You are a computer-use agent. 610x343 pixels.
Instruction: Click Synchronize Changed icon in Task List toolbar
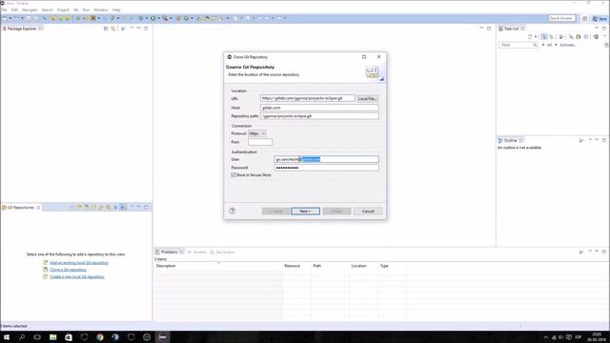[596, 36]
